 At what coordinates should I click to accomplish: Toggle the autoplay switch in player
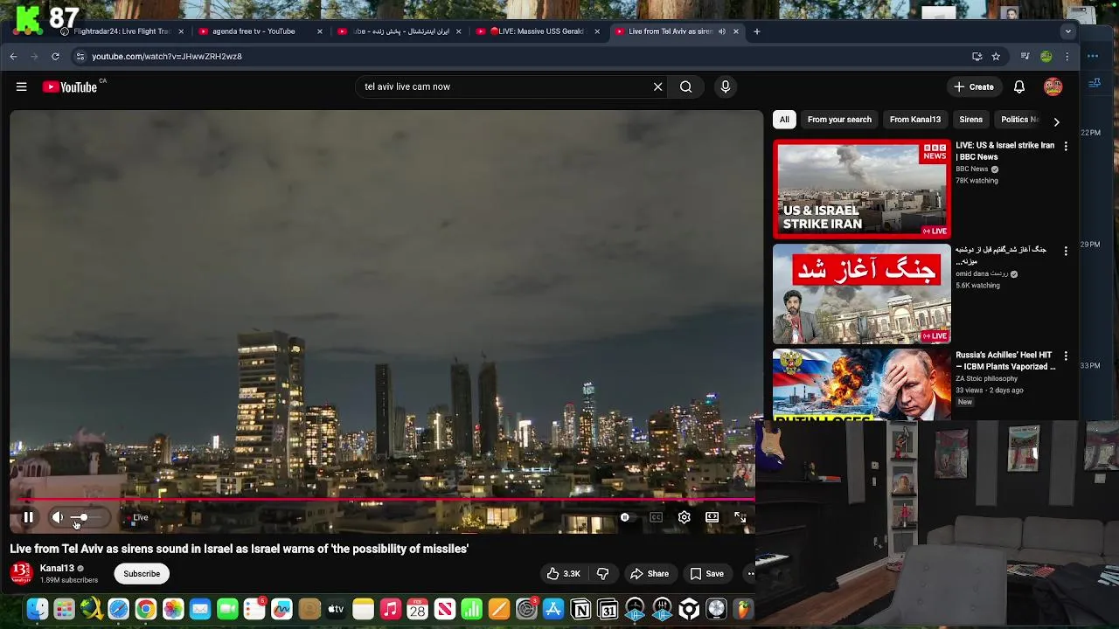pos(624,517)
